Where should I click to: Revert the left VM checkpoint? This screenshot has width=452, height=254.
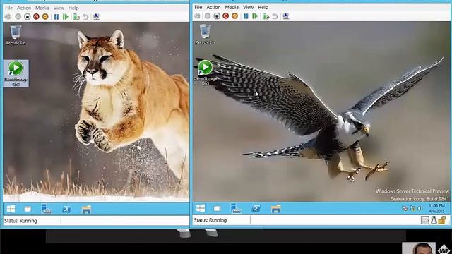click(x=85, y=17)
